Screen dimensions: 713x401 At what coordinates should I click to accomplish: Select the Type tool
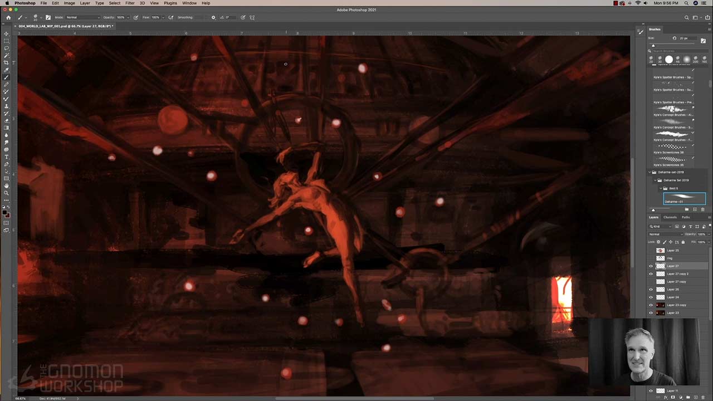(x=7, y=157)
